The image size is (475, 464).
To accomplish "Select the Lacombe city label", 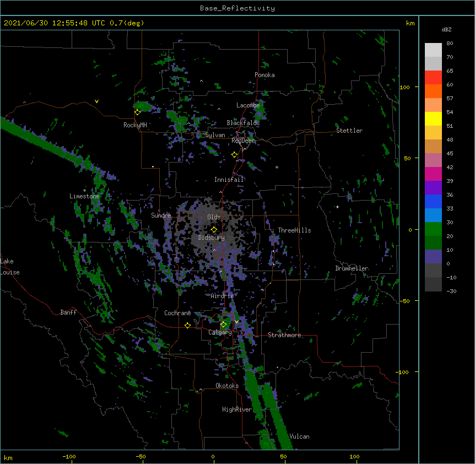I will (248, 105).
